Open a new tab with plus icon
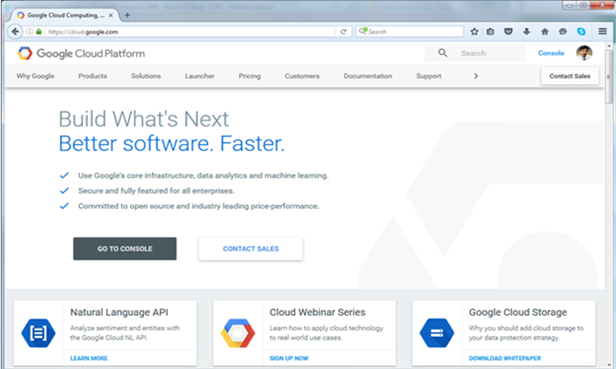 pyautogui.click(x=127, y=15)
